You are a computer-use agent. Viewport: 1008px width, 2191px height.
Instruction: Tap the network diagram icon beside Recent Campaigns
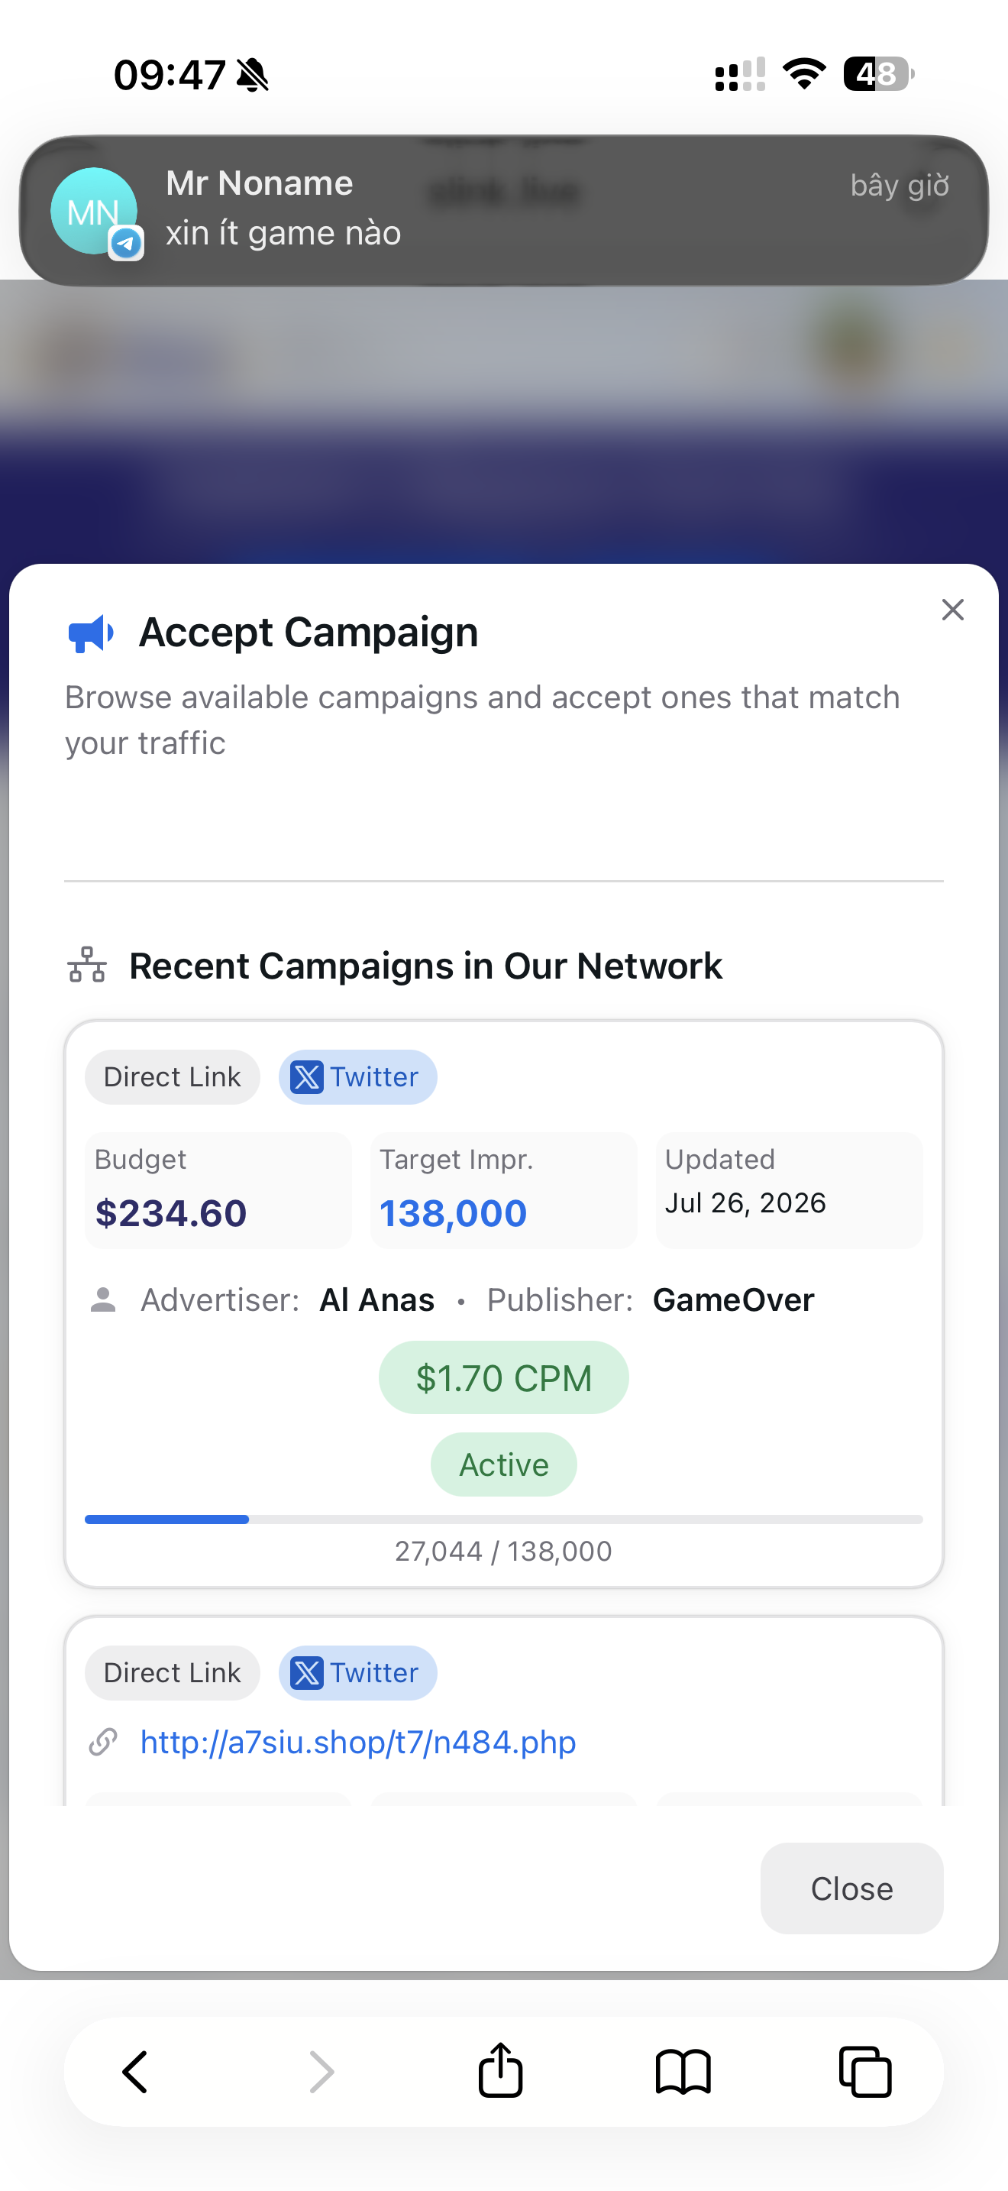pos(87,965)
